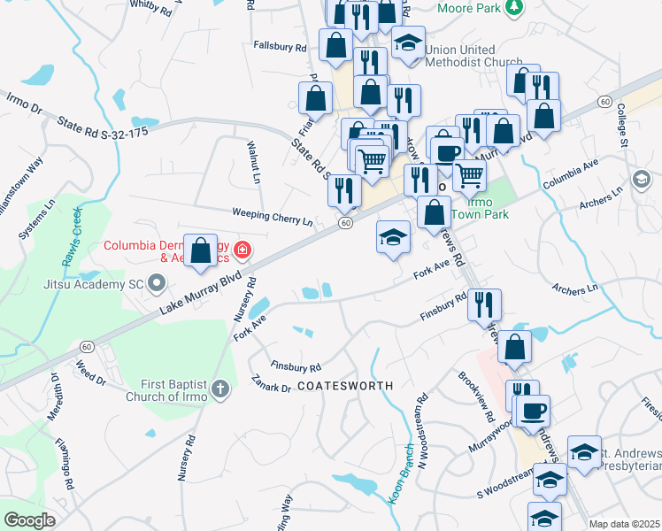Image resolution: width=662 pixels, height=531 pixels.
Task: Open the school marker north of Fork Ave
Action: coord(393,239)
